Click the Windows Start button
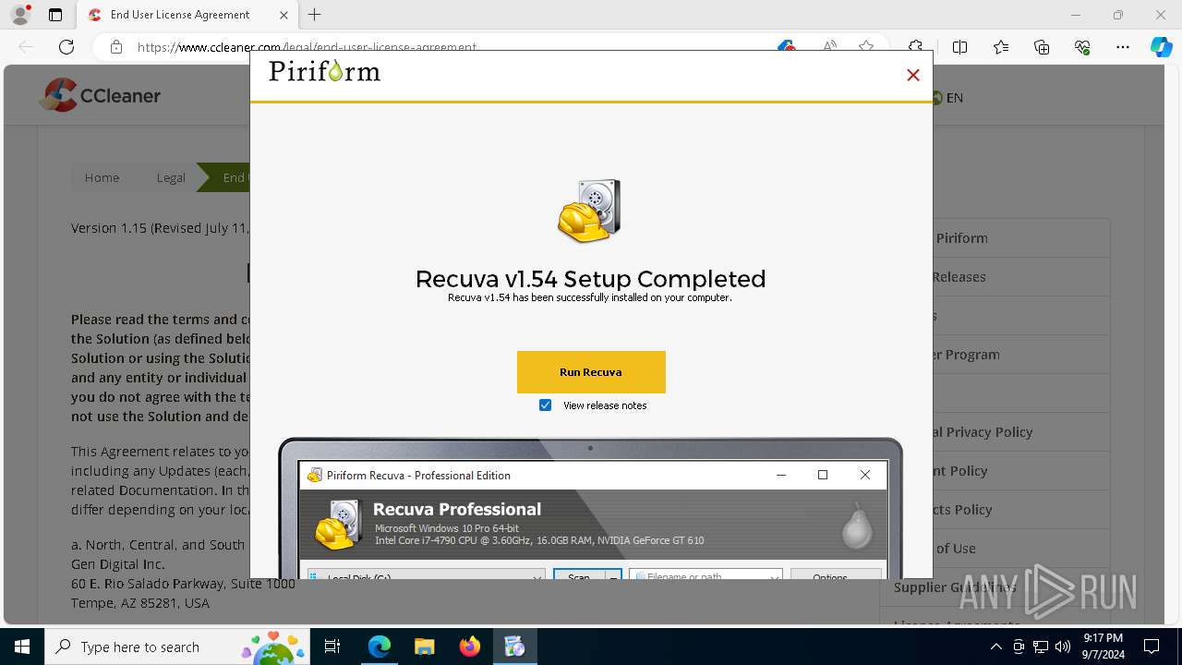 [22, 647]
